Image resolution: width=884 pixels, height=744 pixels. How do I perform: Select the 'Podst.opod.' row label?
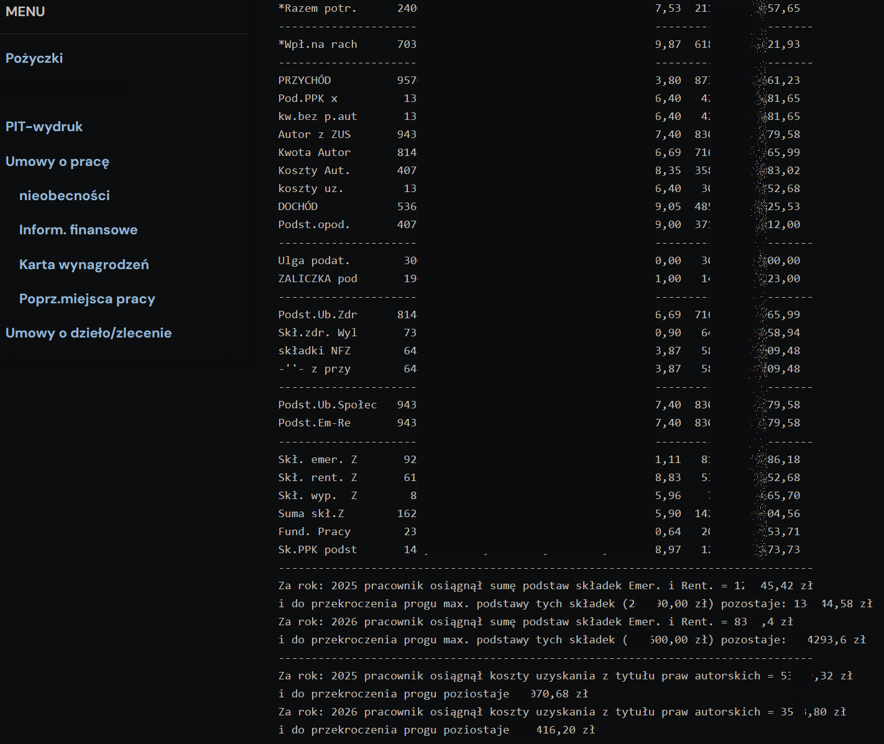[x=315, y=224]
